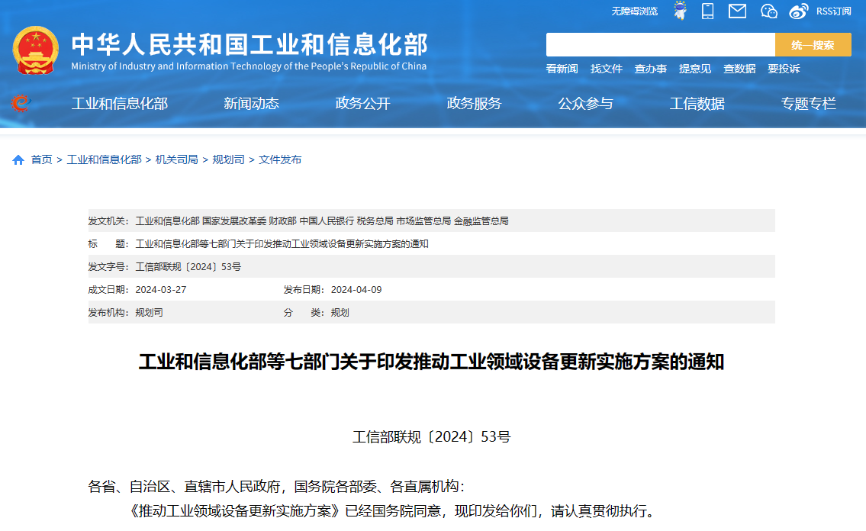The width and height of the screenshot is (866, 531).
Task: Focus the site search input field
Action: pos(660,45)
